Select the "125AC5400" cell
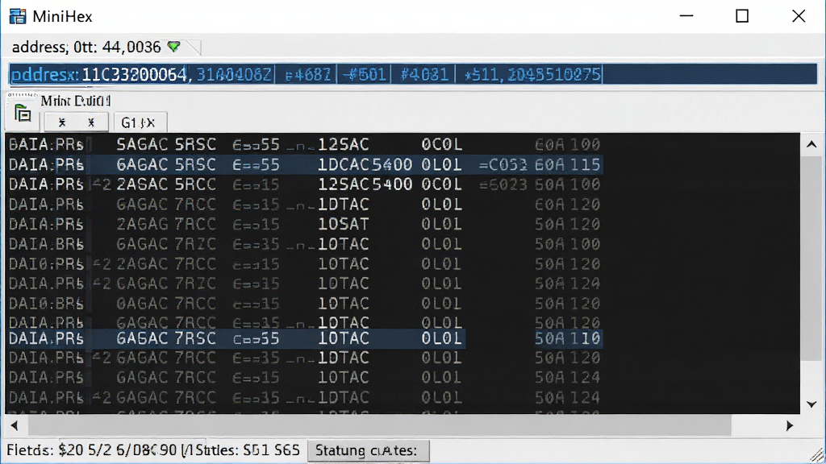Viewport: 826px width, 464px height. [365, 184]
